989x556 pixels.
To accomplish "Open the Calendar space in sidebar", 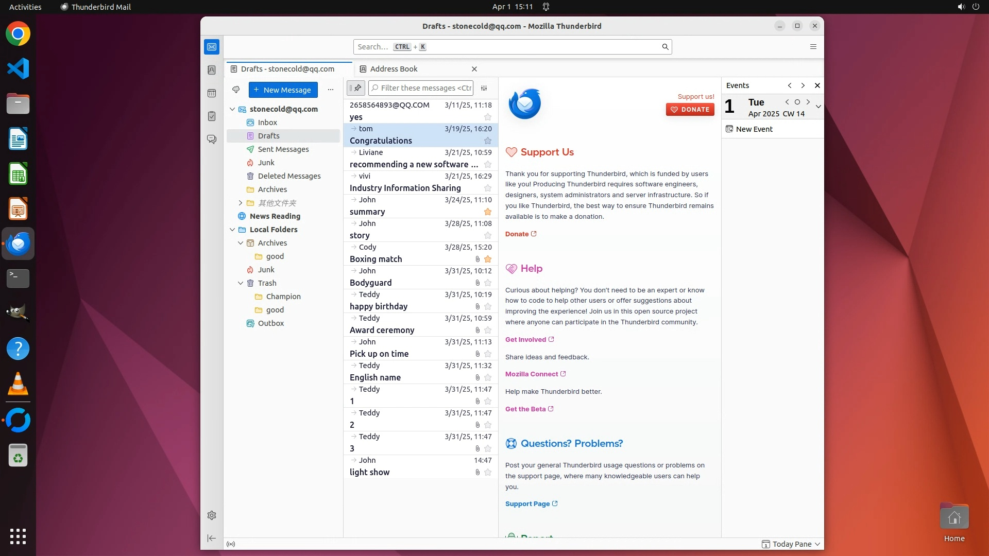I will click(212, 93).
